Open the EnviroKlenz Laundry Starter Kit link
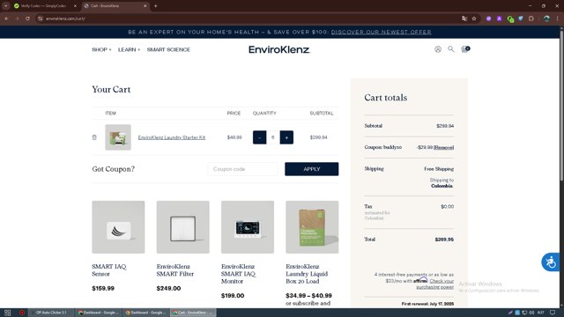The image size is (564, 317). point(172,137)
